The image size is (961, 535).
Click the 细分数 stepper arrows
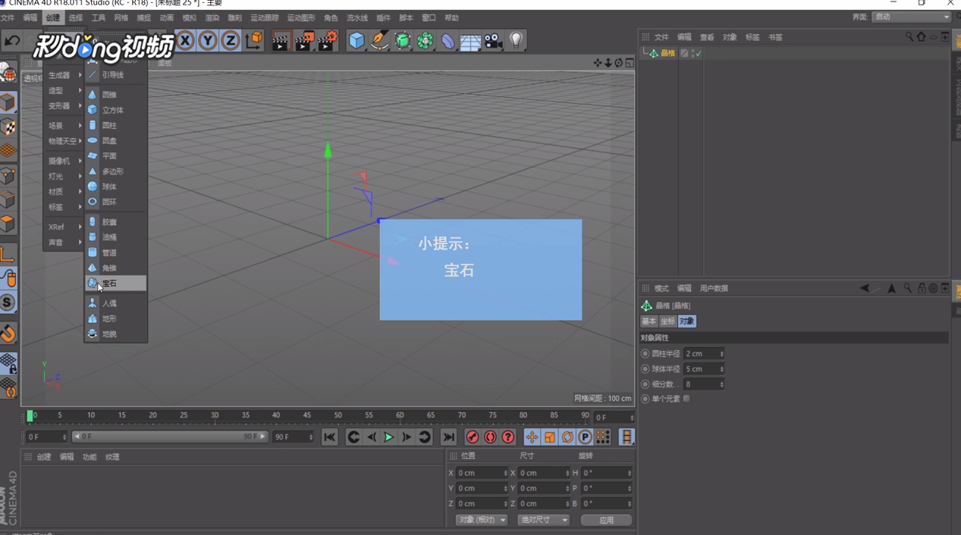(x=721, y=384)
